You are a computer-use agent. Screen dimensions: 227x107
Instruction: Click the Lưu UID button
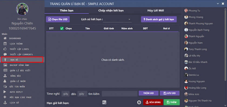169,93
